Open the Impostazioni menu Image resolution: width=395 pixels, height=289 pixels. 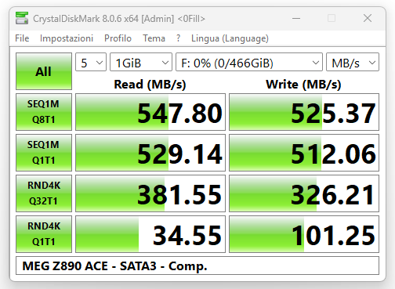tap(67, 38)
